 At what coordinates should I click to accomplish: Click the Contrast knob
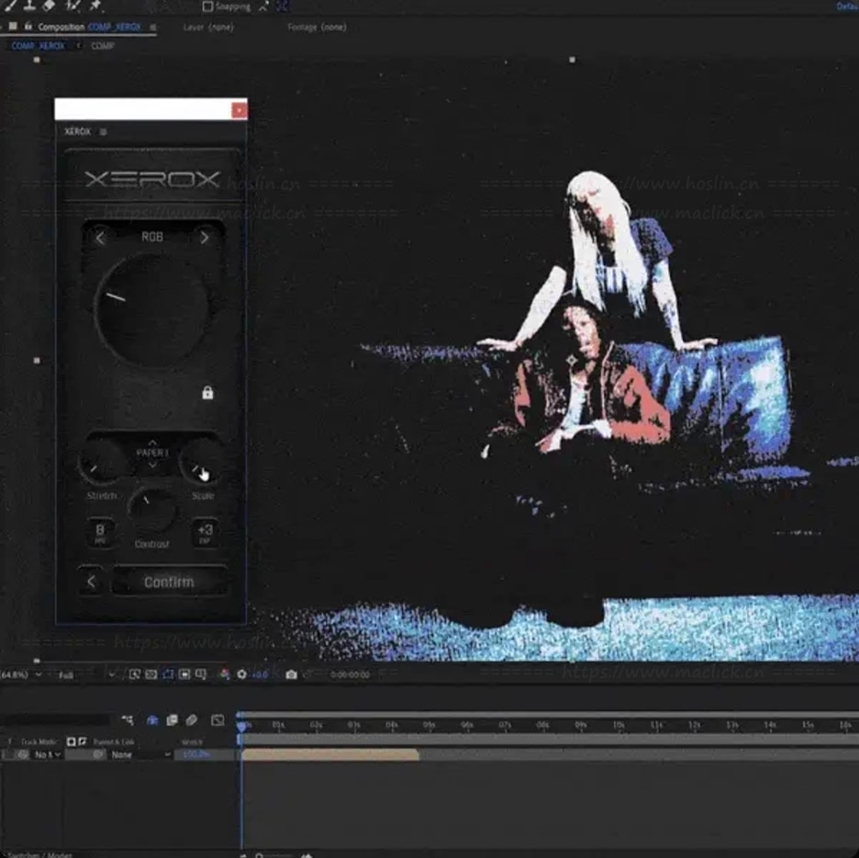point(152,510)
